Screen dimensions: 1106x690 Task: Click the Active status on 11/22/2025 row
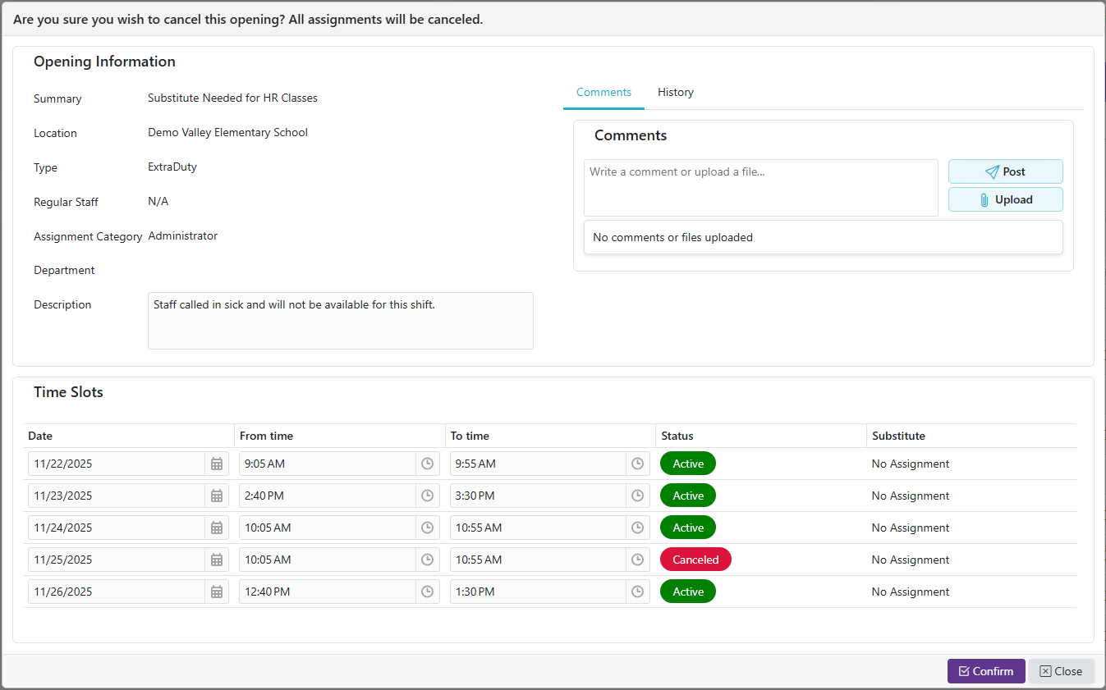(x=688, y=464)
